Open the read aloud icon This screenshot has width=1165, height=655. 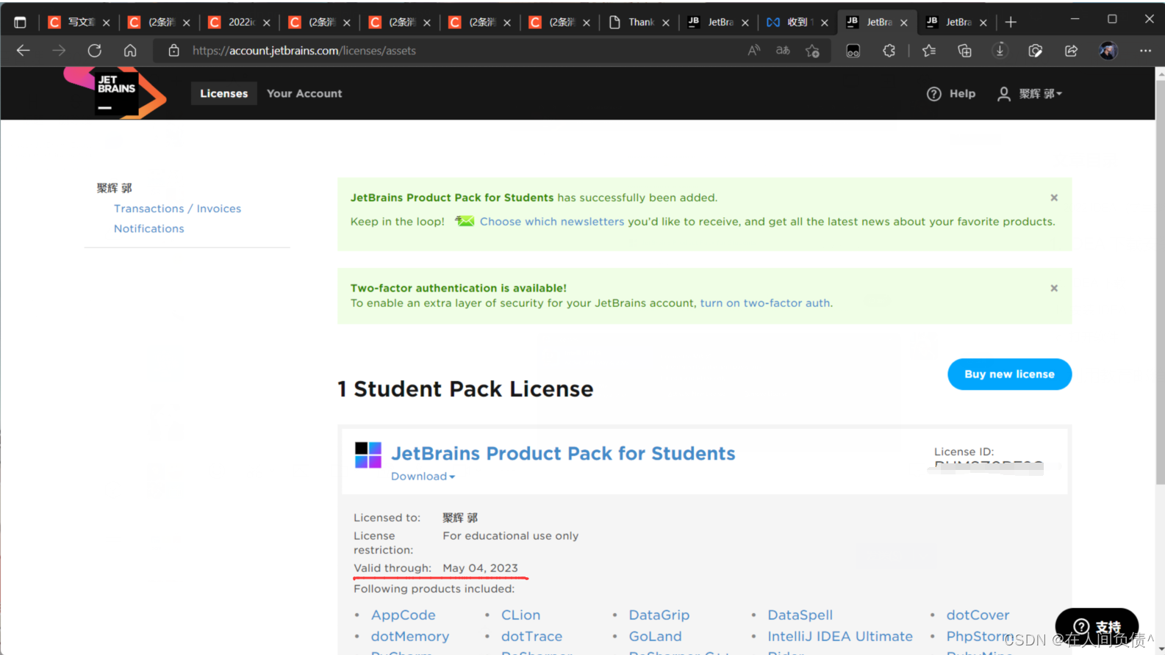[x=753, y=51]
